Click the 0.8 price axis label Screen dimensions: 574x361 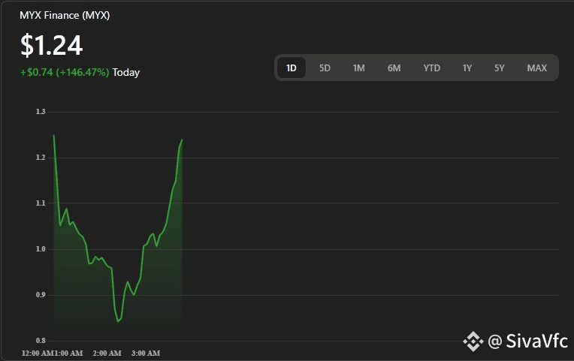point(41,341)
